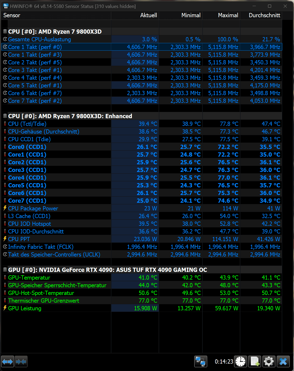Viewport: 294px width, 371px height.
Task: Select GPU-Speicher Sperrschicht-Temperatur row
Action: point(142,285)
